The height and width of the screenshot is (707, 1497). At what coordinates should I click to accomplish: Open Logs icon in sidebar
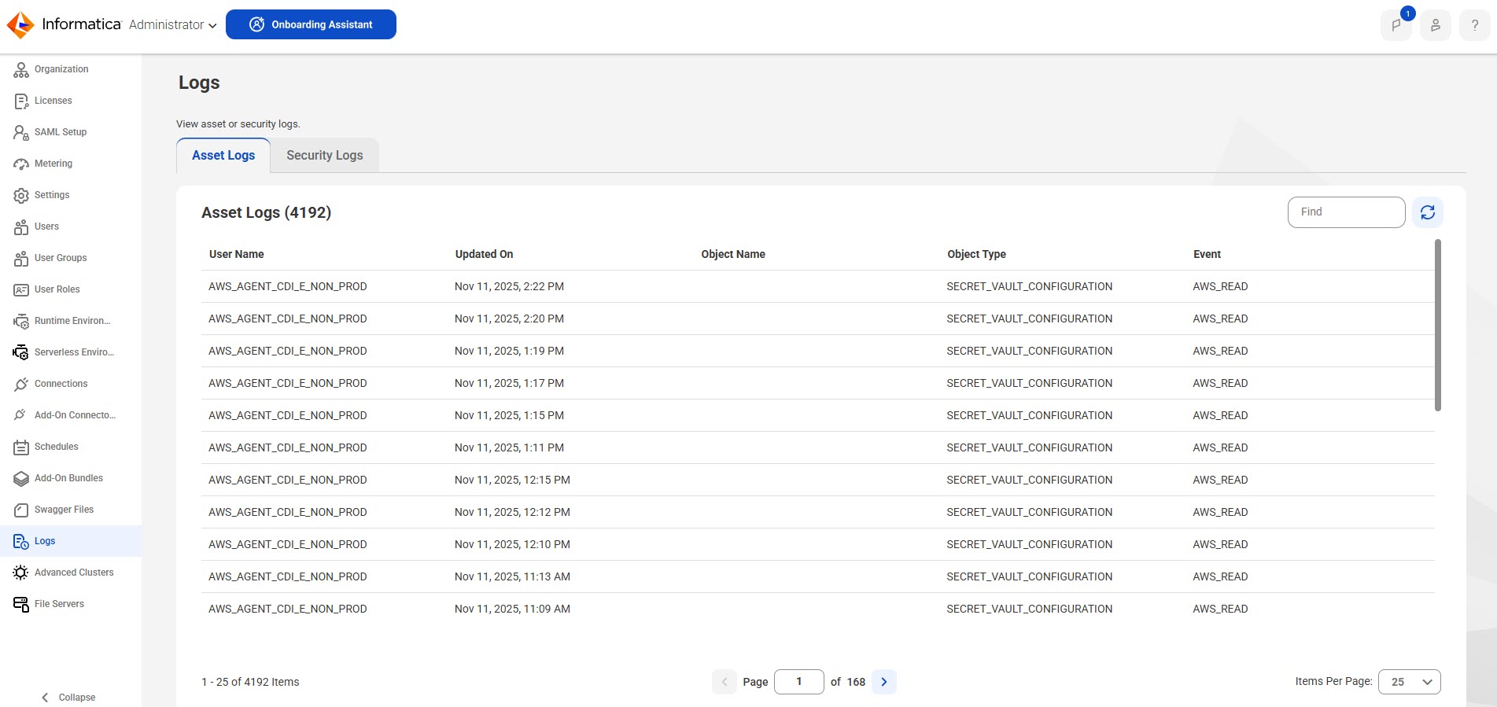(21, 541)
